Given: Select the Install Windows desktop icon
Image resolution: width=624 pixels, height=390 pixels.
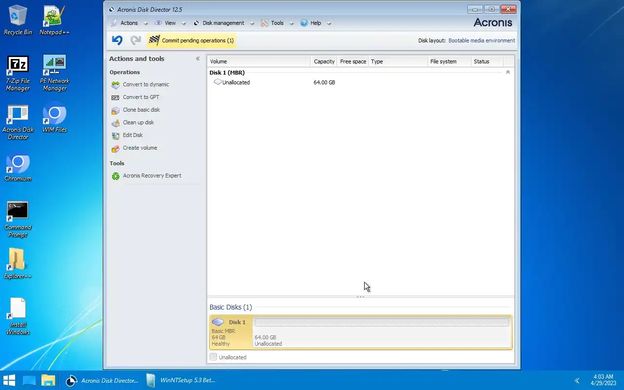Looking at the screenshot, I should (18, 316).
